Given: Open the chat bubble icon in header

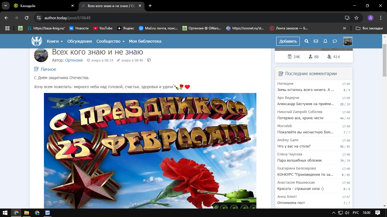Looking at the screenshot, I should [x=335, y=41].
